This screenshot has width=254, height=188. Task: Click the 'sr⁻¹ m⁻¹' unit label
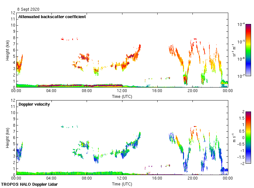pos(234,50)
